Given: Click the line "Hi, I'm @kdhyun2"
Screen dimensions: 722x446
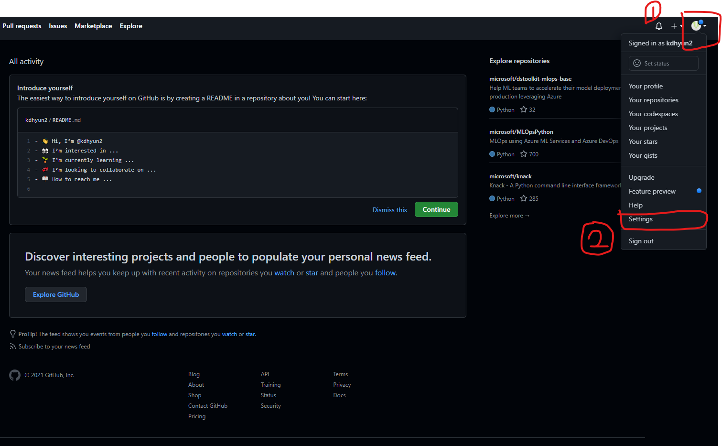Looking at the screenshot, I should (x=77, y=141).
